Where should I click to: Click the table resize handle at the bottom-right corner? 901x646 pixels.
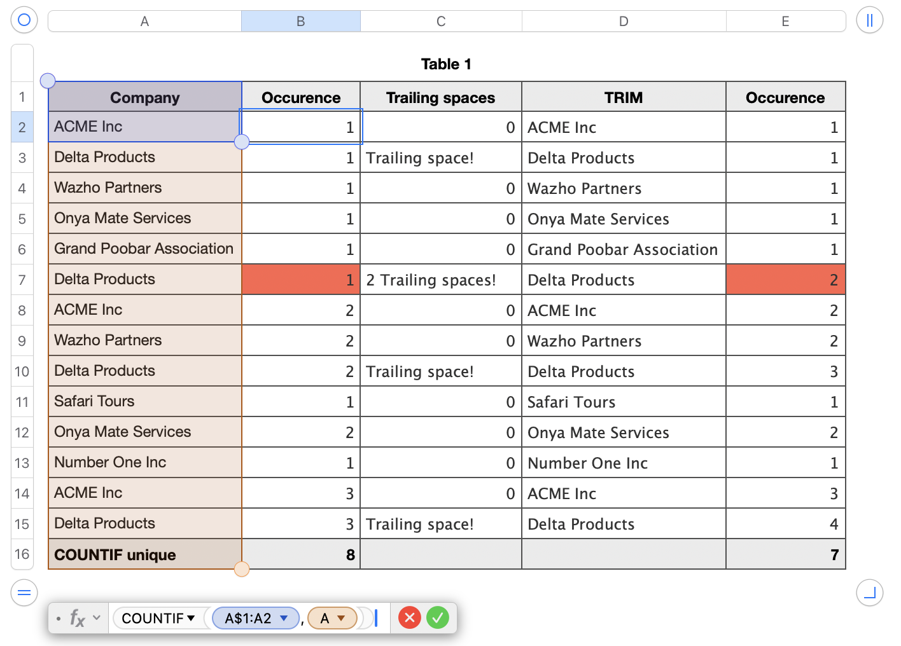pyautogui.click(x=869, y=593)
